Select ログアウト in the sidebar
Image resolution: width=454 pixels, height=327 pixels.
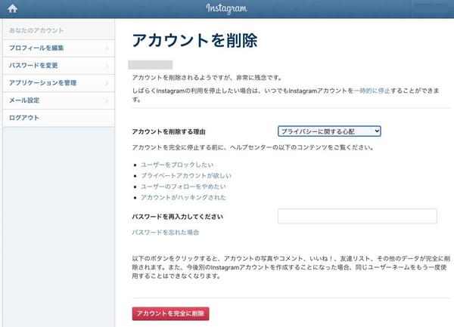(59, 118)
